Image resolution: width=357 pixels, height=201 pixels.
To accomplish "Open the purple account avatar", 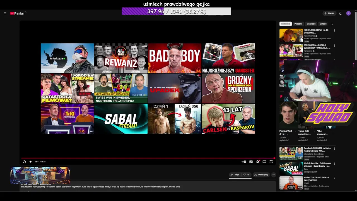I will [x=348, y=13].
